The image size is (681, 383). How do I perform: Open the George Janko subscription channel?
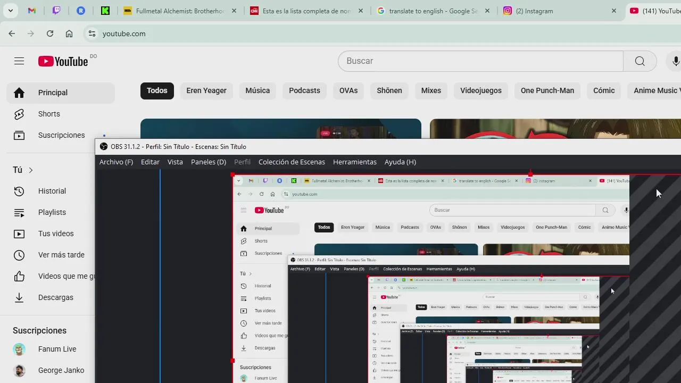click(x=51, y=370)
